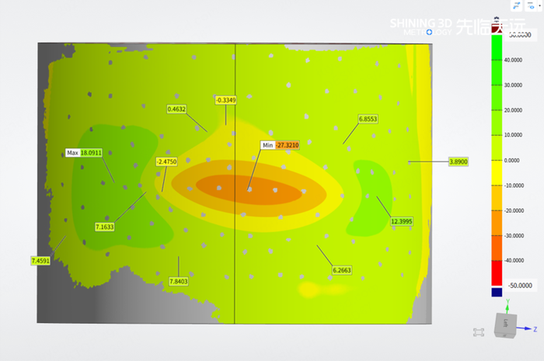Screen dimensions: 544x361
Task: Select the 6.8553 deviation label
Action: click(x=368, y=120)
